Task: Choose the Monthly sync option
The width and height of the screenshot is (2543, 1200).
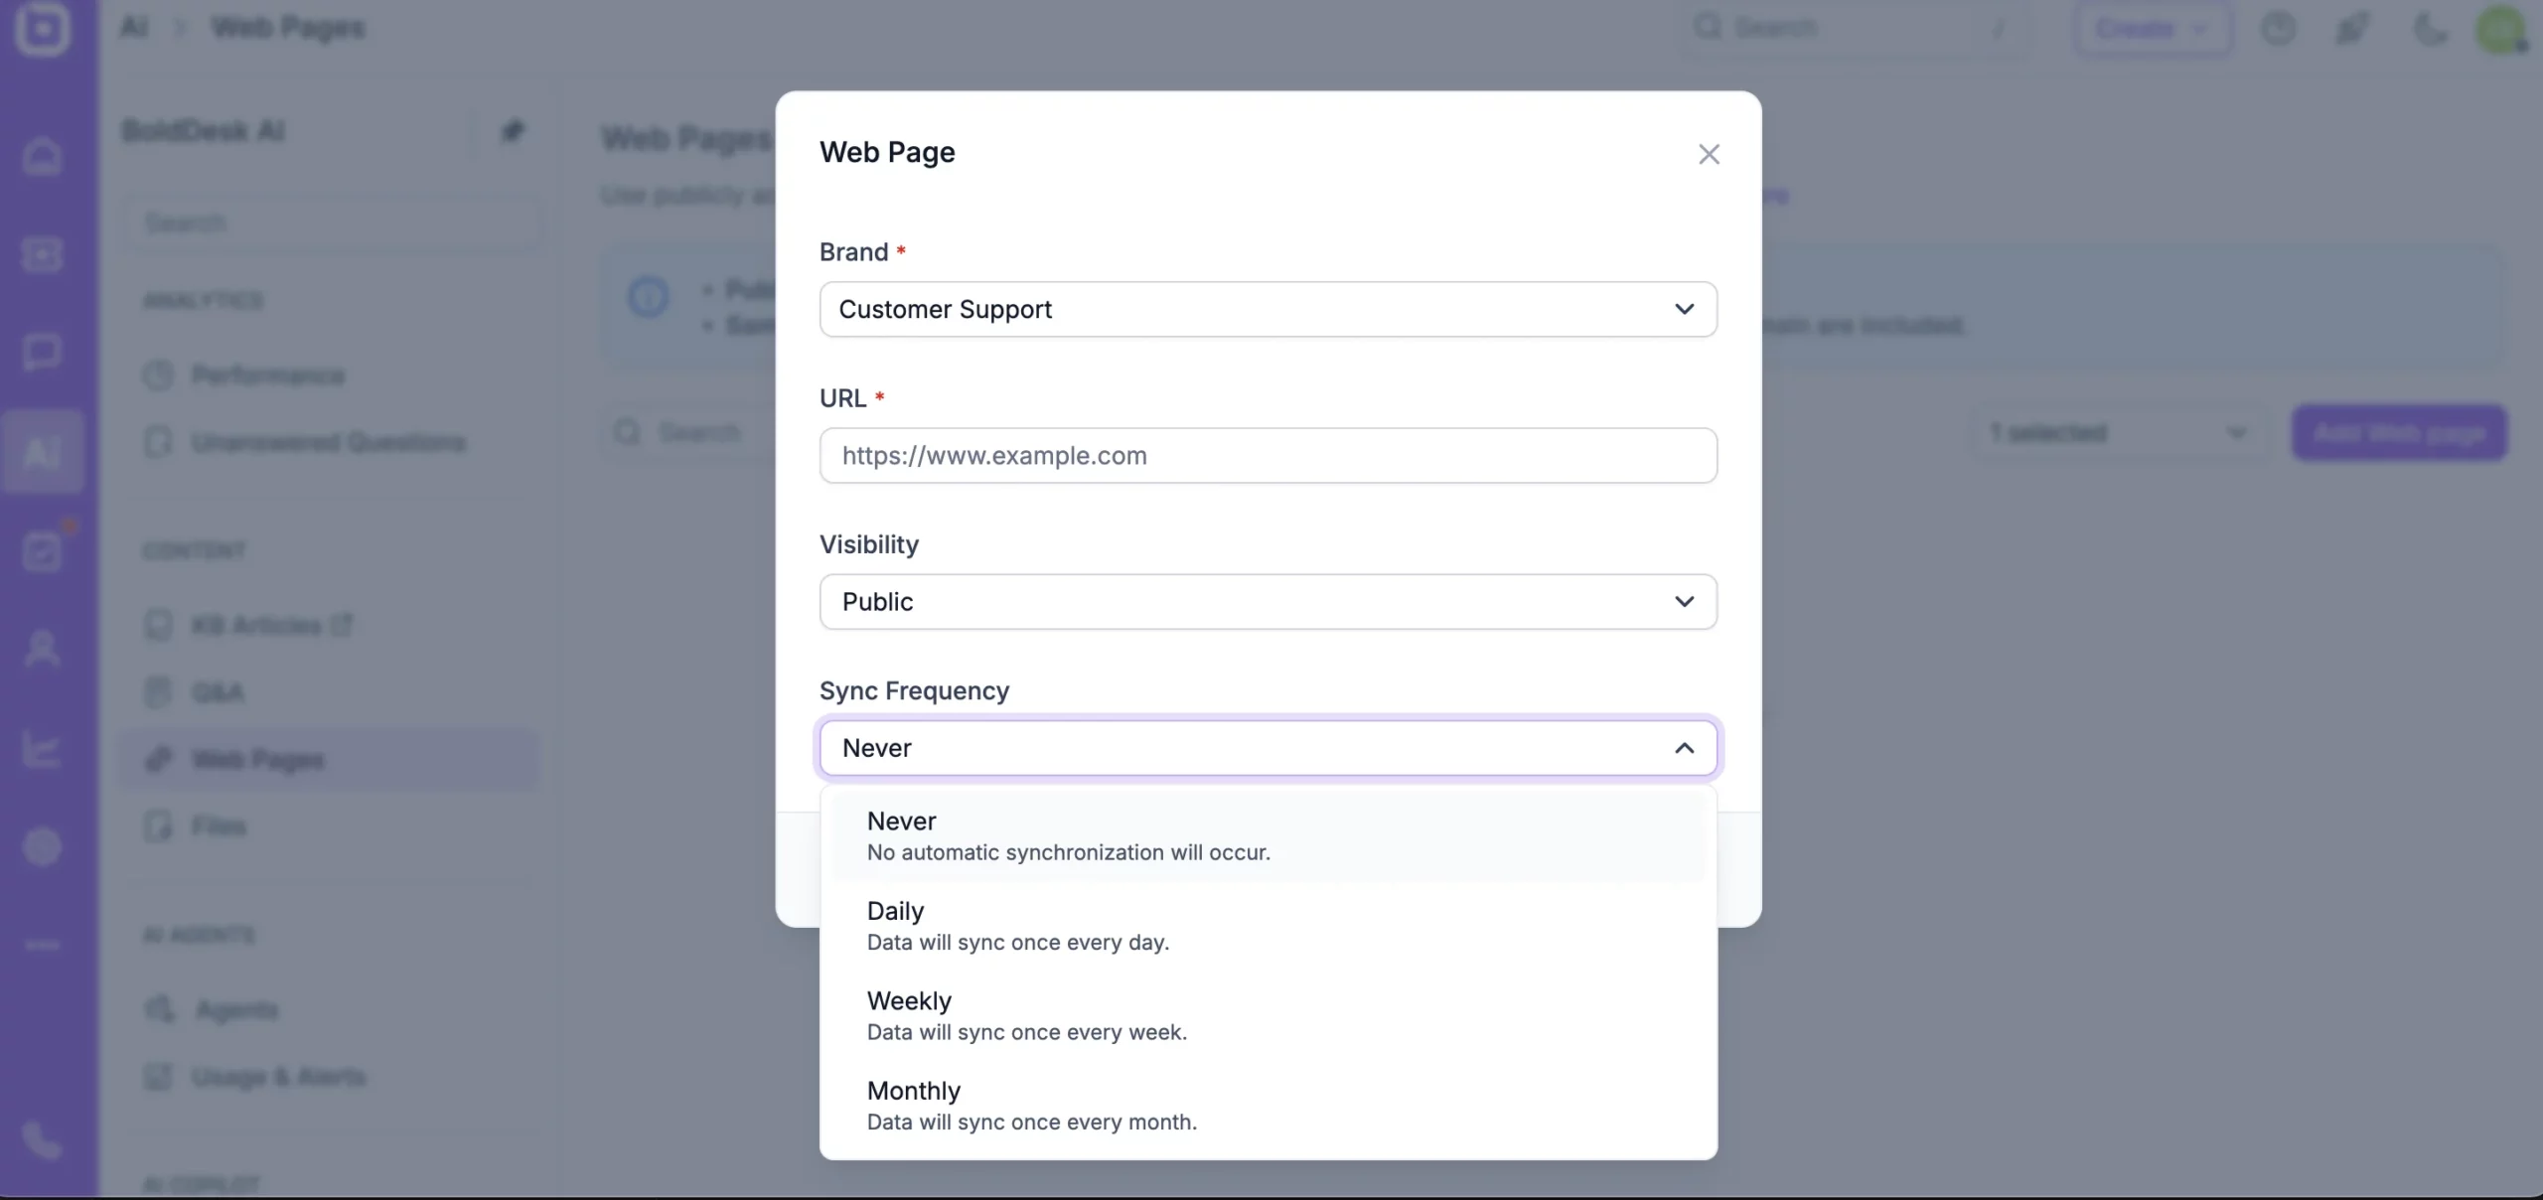Action: tap(1269, 1105)
